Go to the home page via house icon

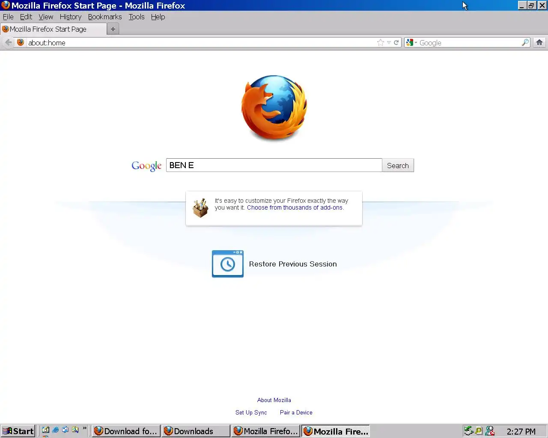pos(539,42)
